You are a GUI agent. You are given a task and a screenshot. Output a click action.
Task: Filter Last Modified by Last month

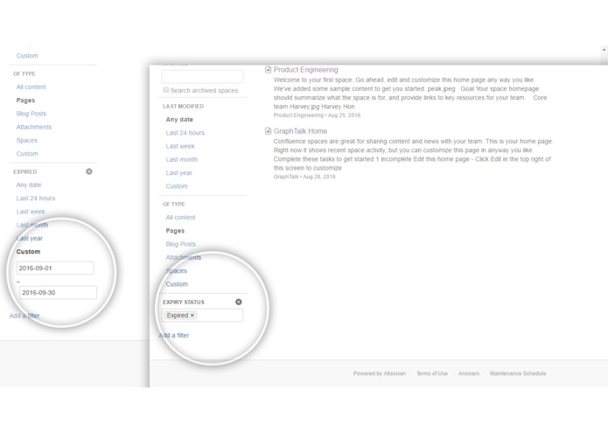[181, 159]
